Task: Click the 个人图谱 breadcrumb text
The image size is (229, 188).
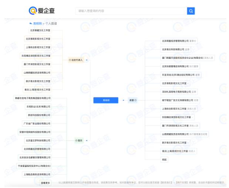Action: pyautogui.click(x=51, y=24)
